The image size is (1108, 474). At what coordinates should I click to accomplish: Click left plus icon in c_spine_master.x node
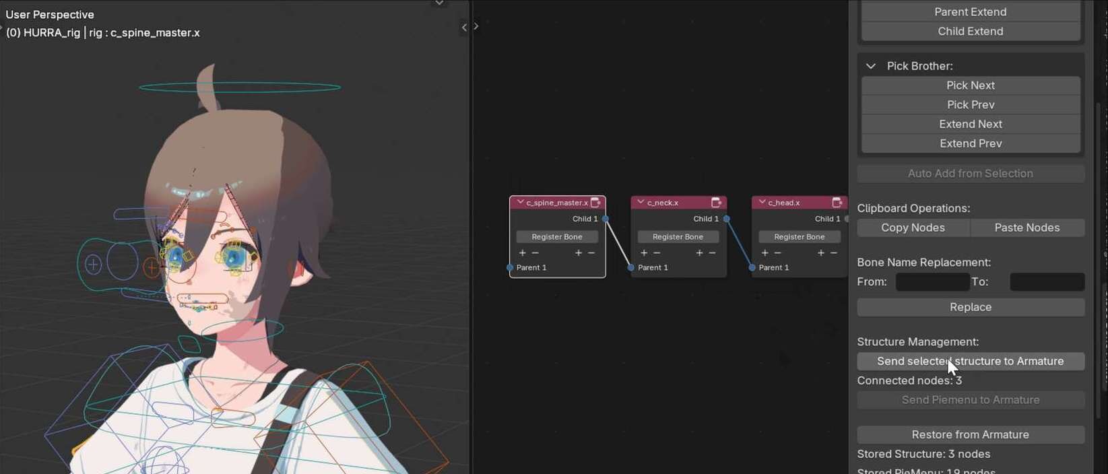click(522, 253)
